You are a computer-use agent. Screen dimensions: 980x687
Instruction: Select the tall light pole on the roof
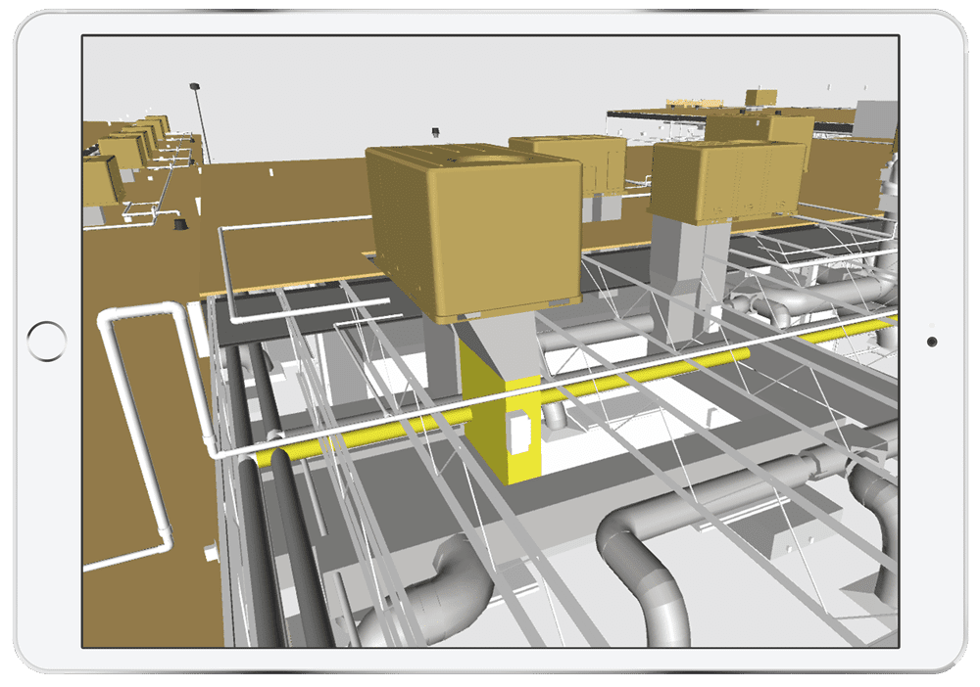click(x=201, y=123)
